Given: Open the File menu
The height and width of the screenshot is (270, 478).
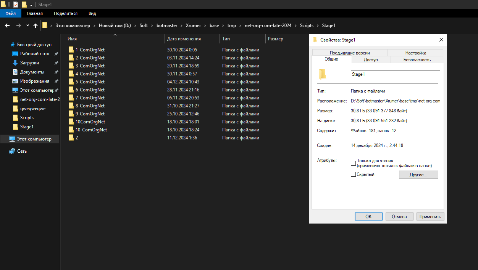Looking at the screenshot, I should [10, 13].
